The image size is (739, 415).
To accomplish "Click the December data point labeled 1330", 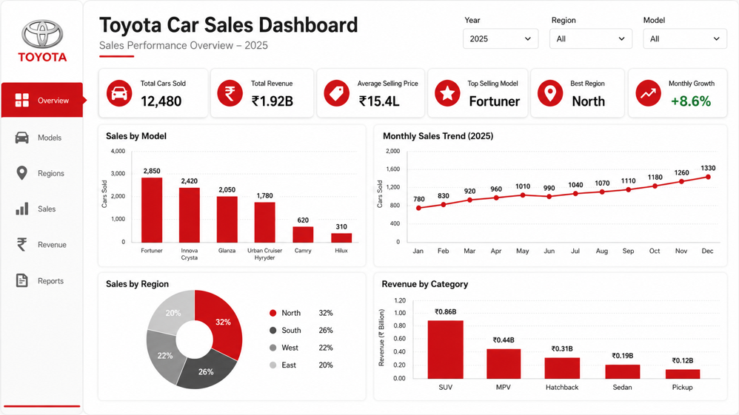I will pos(708,177).
